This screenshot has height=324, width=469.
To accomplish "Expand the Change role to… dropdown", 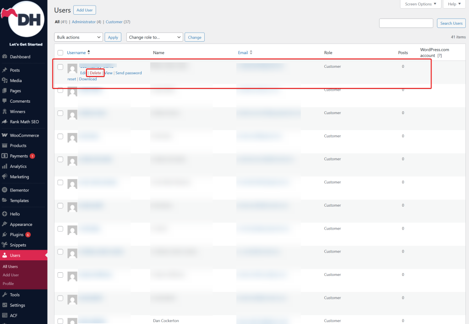I will (154, 37).
